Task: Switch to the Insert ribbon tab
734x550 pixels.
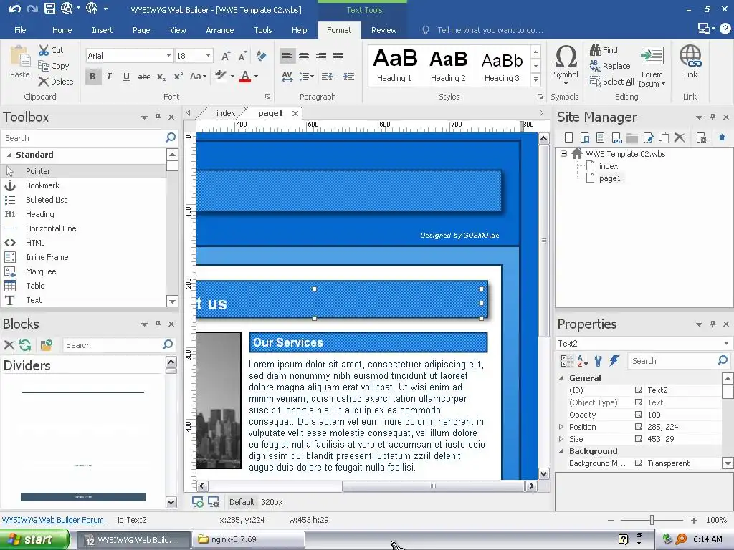Action: click(x=102, y=30)
